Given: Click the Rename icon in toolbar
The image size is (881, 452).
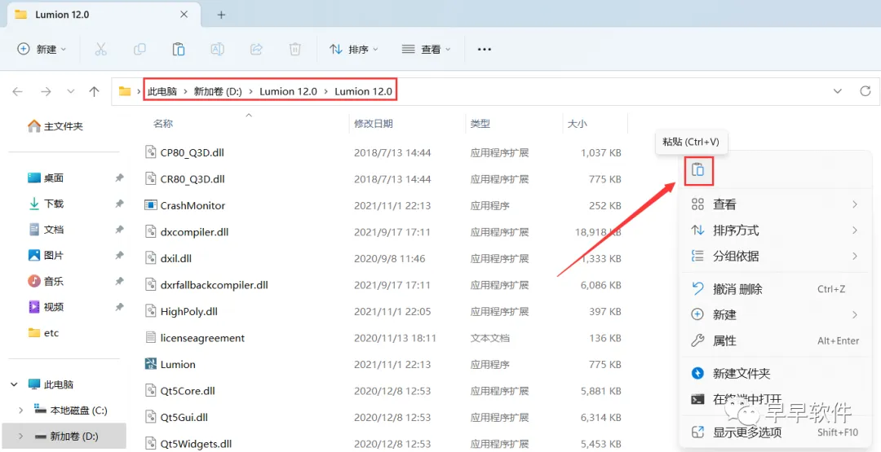Looking at the screenshot, I should 218,50.
